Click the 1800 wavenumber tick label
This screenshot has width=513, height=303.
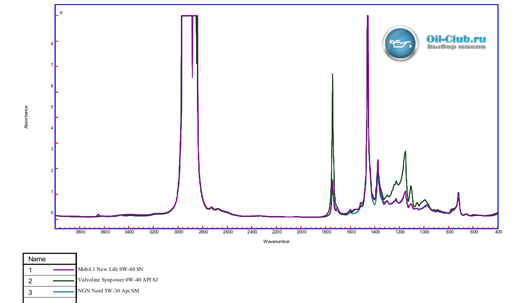326,232
